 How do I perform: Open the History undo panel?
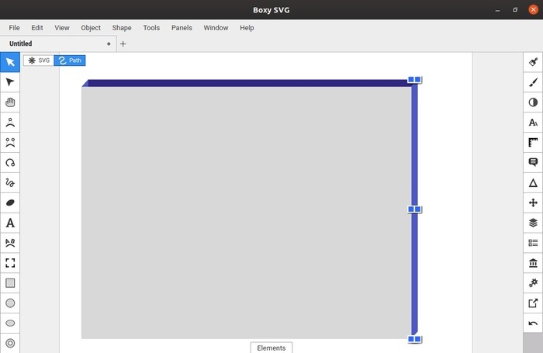[533, 324]
